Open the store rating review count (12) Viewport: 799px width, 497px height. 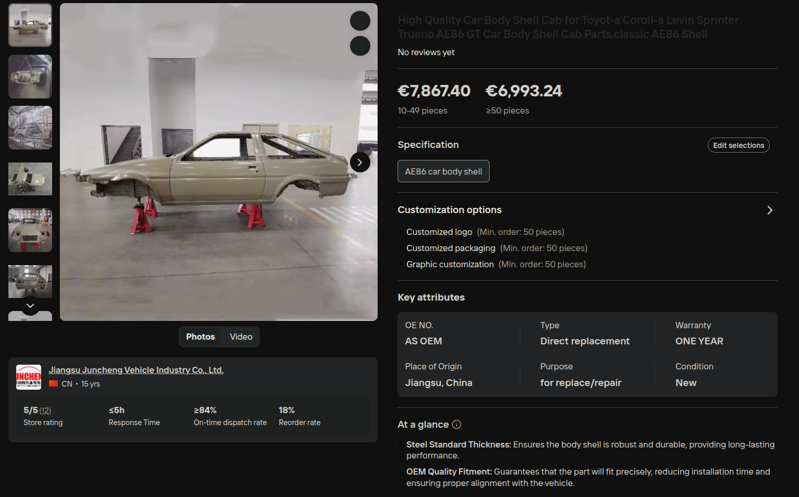[x=45, y=411]
